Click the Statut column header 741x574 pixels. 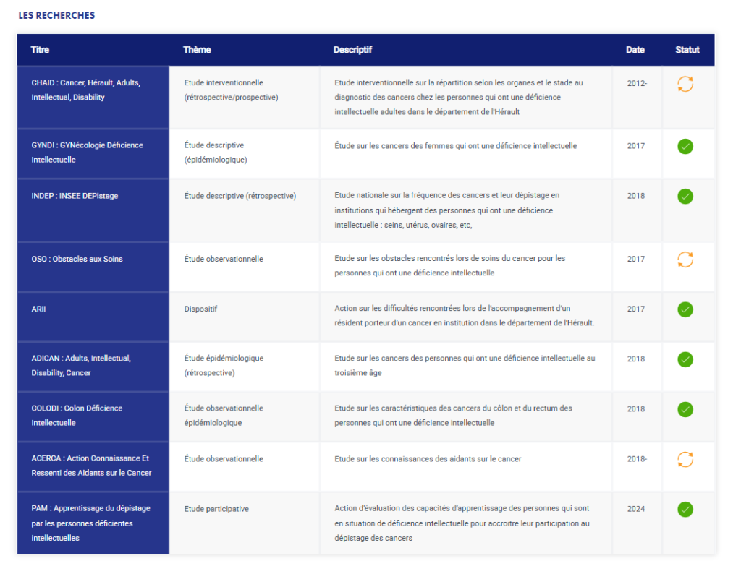[687, 50]
